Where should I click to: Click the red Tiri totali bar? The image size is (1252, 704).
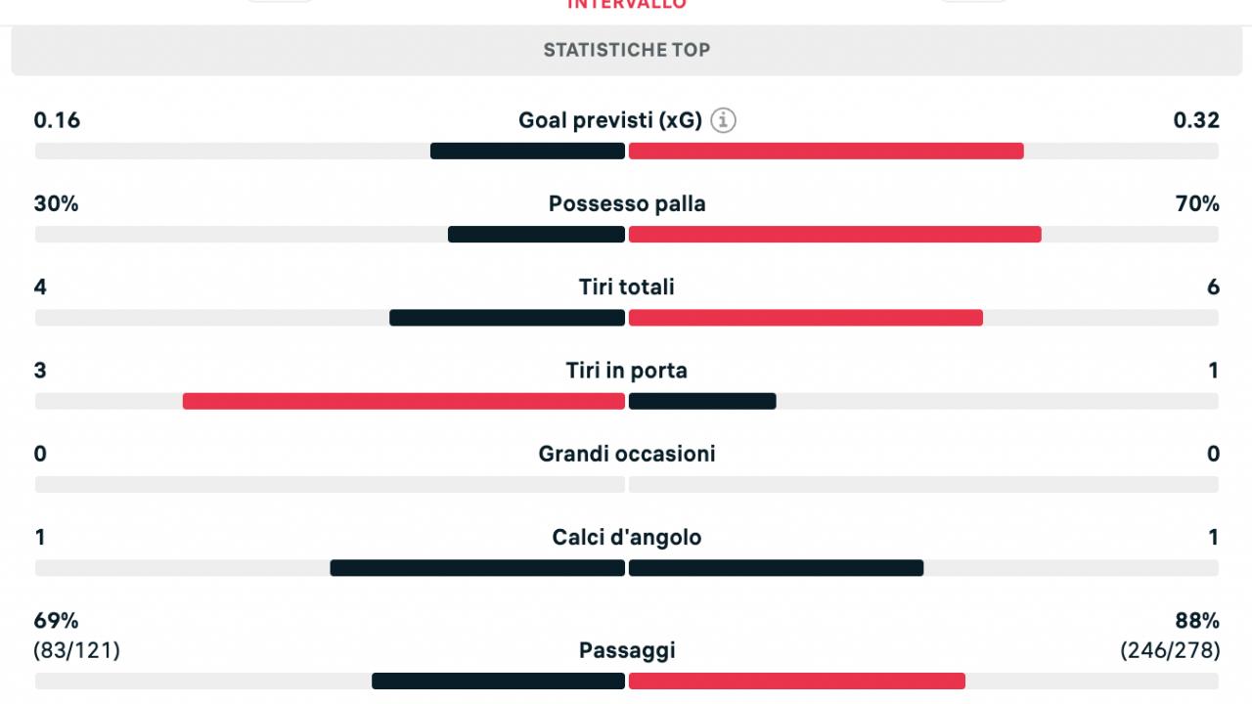tap(805, 318)
